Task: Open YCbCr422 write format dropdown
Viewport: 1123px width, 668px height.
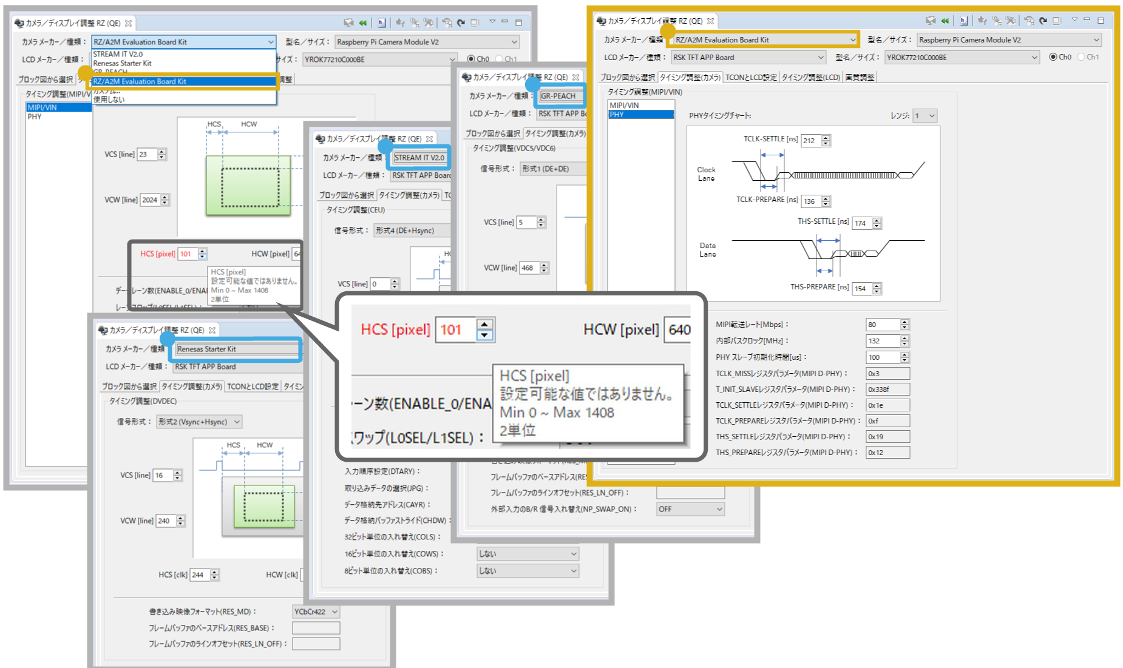Action: [x=316, y=612]
